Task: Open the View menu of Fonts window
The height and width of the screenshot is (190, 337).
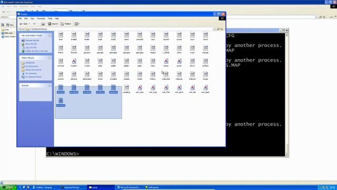Action: tap(32, 18)
